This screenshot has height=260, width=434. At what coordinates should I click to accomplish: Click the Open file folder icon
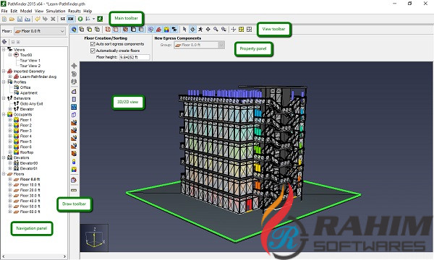[x=12, y=19]
